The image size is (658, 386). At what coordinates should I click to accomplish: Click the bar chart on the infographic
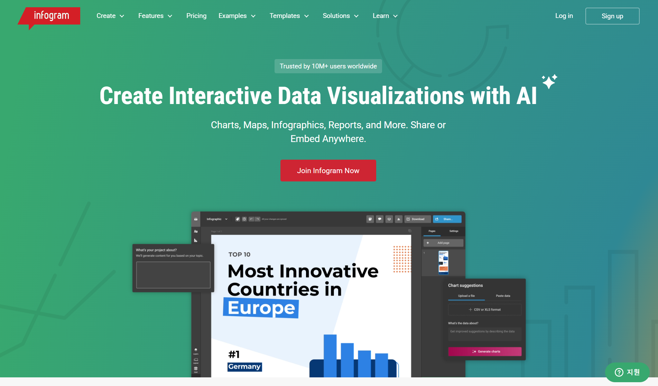click(x=354, y=356)
